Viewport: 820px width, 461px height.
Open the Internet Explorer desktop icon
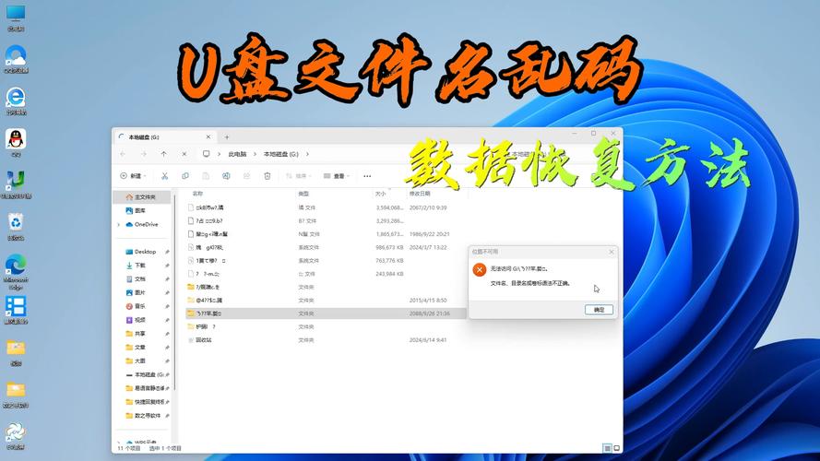(16, 100)
